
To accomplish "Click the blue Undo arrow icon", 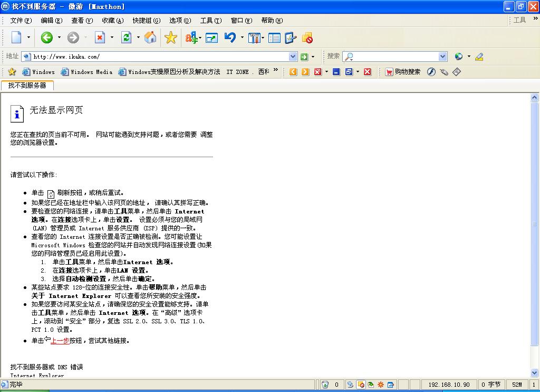I will (x=230, y=38).
